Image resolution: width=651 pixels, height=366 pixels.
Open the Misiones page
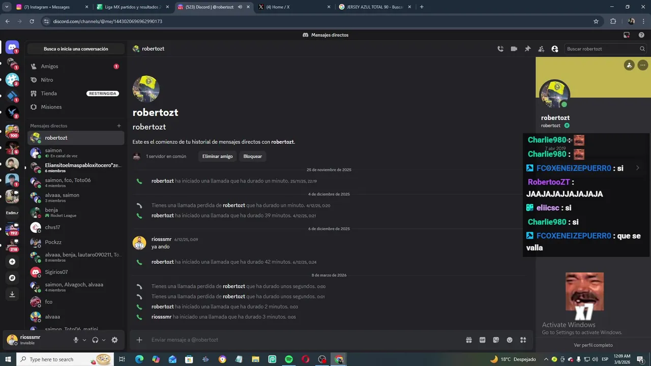(x=76, y=107)
